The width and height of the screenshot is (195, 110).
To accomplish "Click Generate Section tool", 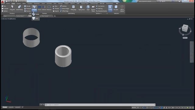I will pos(101,11).
